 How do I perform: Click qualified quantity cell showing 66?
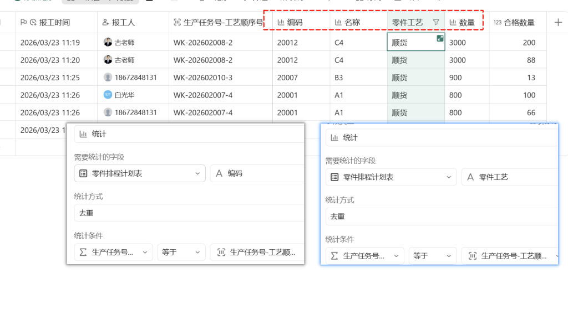pos(518,112)
